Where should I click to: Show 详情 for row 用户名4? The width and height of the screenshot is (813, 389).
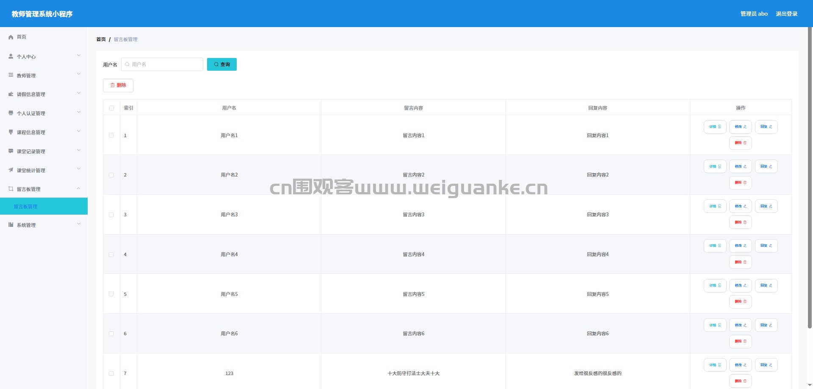coord(715,246)
